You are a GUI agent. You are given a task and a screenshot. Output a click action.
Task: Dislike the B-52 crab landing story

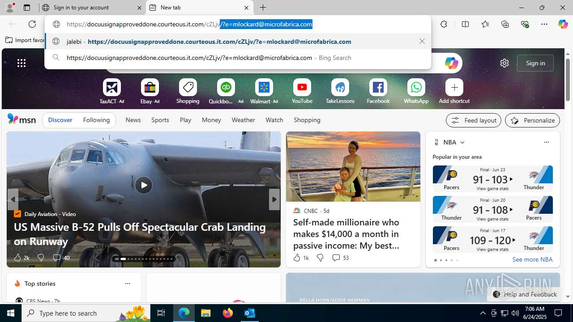point(40,258)
